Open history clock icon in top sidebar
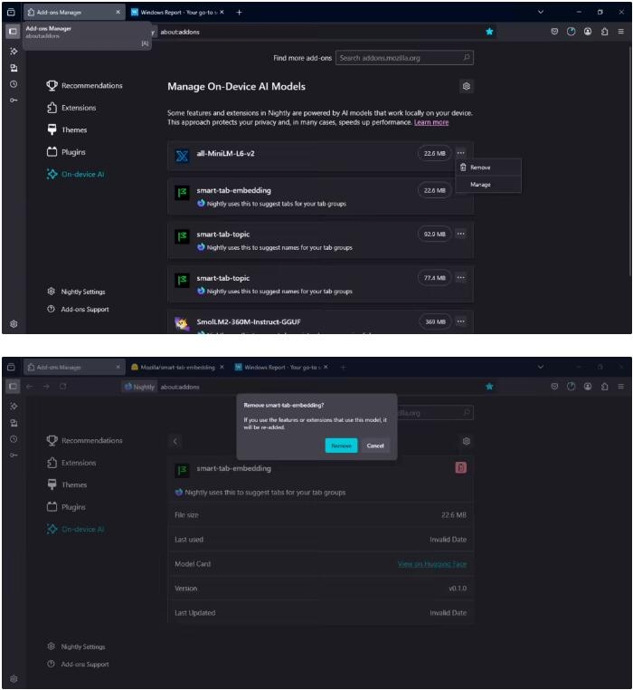Screen dimensions: 633x690 click(14, 84)
